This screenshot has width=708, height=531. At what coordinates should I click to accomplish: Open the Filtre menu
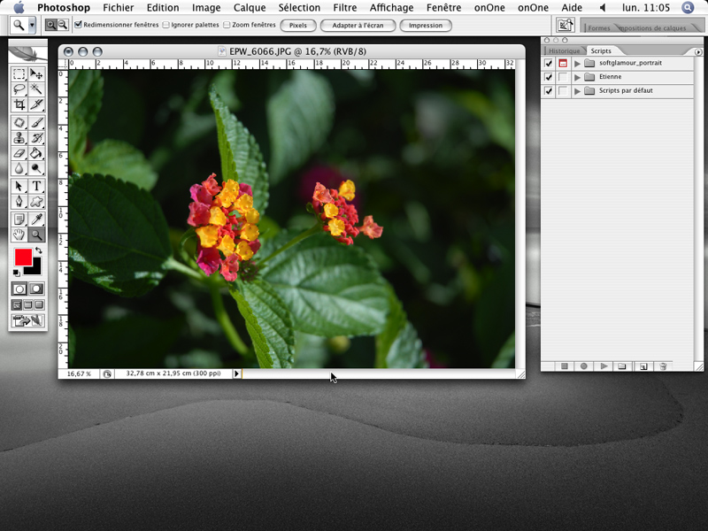(x=345, y=8)
